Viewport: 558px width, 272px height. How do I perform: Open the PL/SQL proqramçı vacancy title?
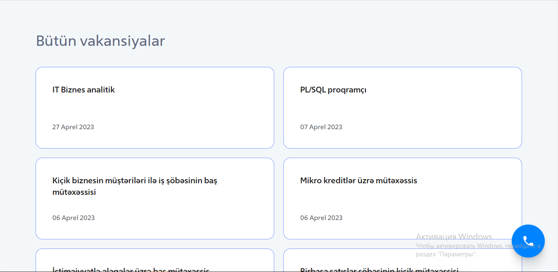[x=333, y=90]
